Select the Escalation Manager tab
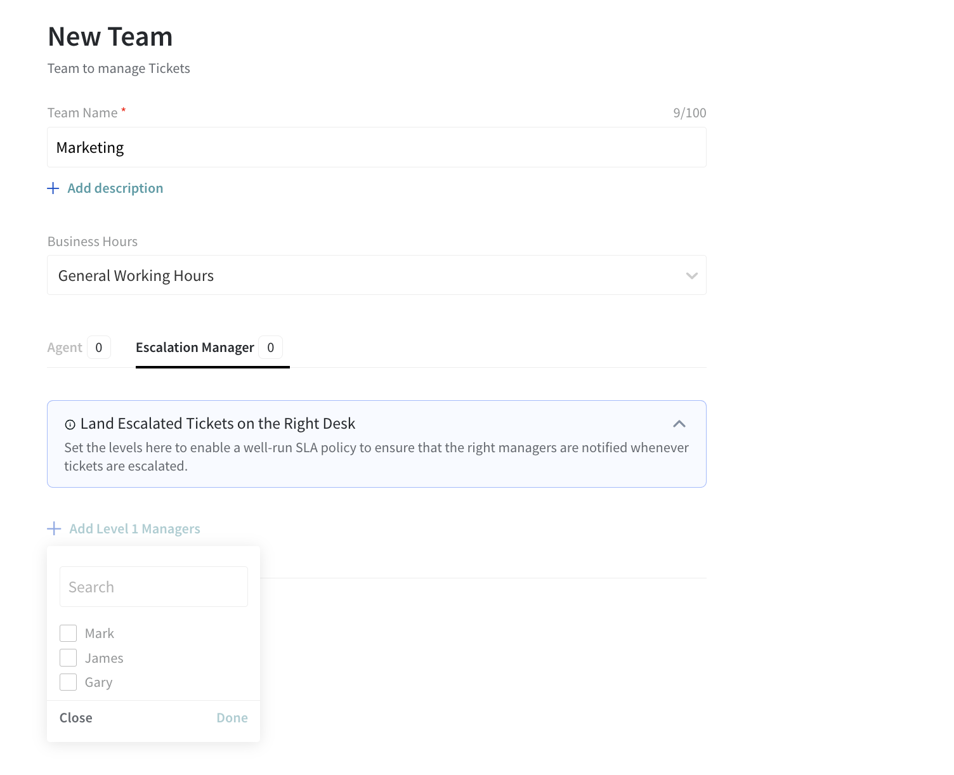 tap(195, 348)
